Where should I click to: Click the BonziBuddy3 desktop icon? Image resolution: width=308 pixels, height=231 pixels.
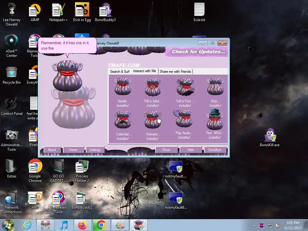(105, 12)
